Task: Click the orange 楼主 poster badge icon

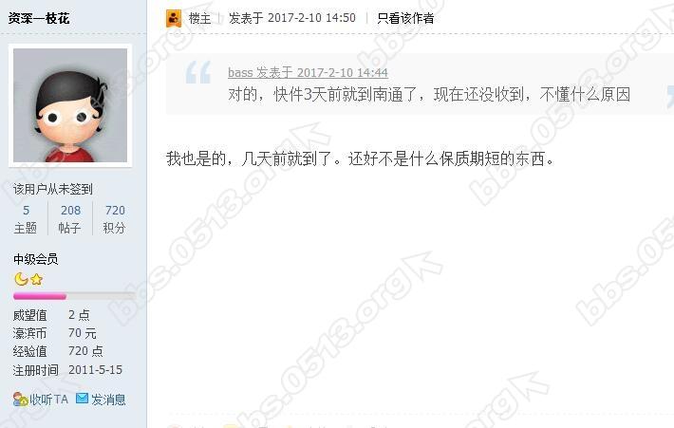Action: 174,18
